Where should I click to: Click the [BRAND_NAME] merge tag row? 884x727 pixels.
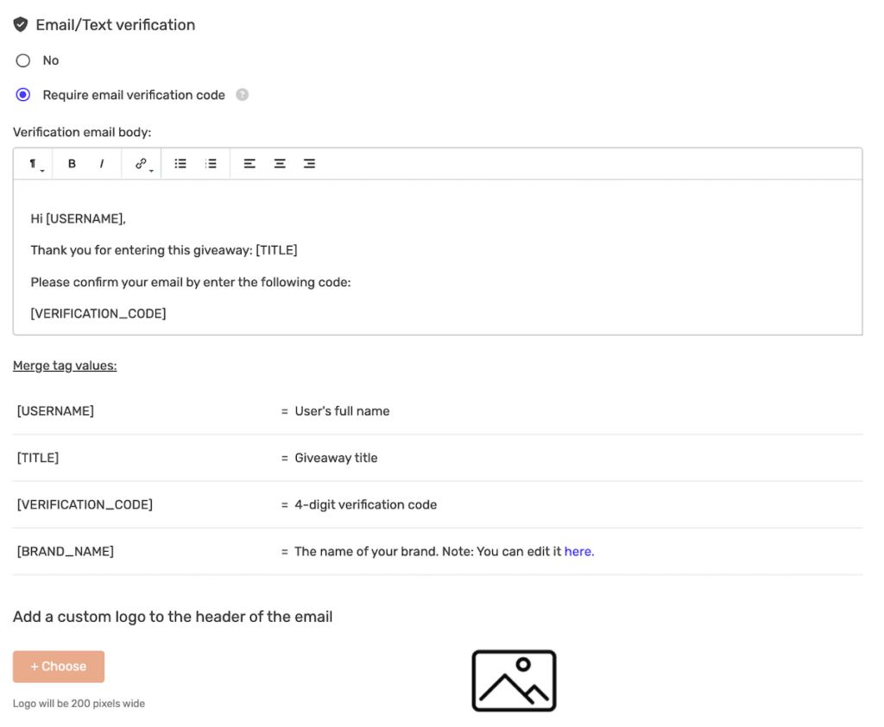(66, 551)
